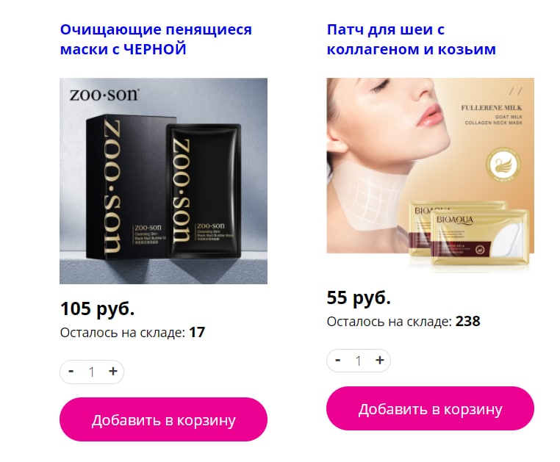This screenshot has width=560, height=462.
Task: Click the 55 руб. price label
Action: 359,297
